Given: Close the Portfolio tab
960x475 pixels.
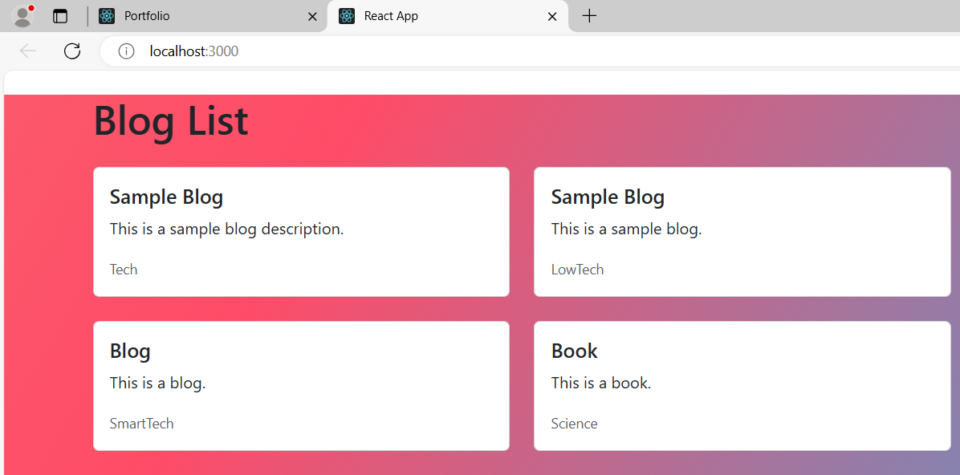Looking at the screenshot, I should point(312,16).
